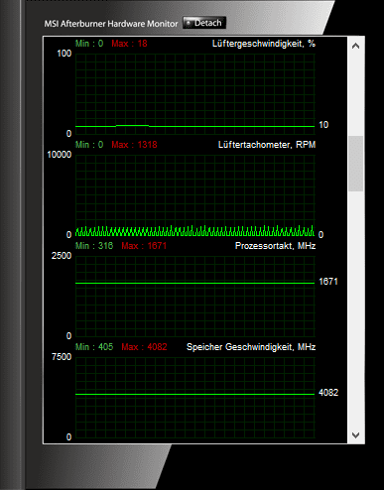The image size is (384, 490).
Task: Click the Max : 18 fan speed value
Action: coord(129,44)
